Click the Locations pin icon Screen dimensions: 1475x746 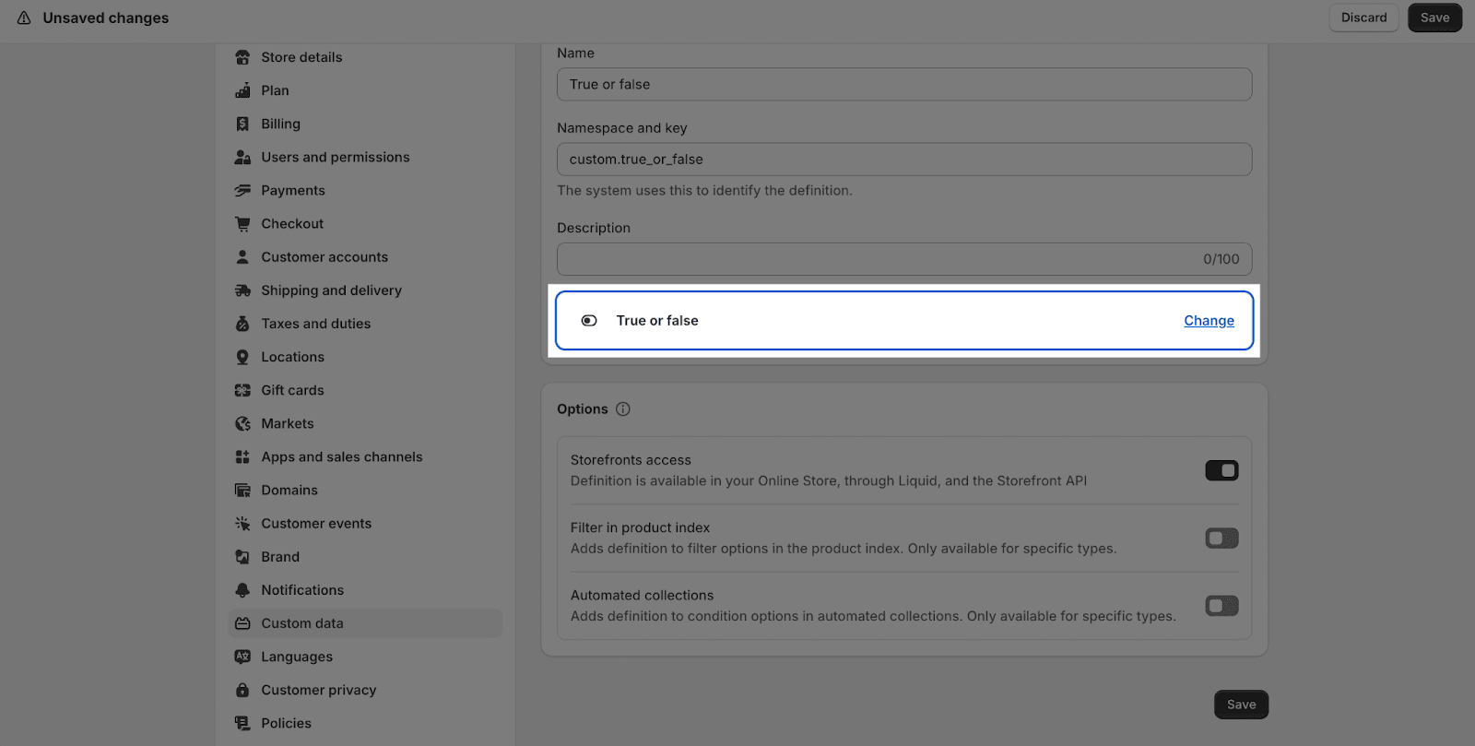[242, 357]
